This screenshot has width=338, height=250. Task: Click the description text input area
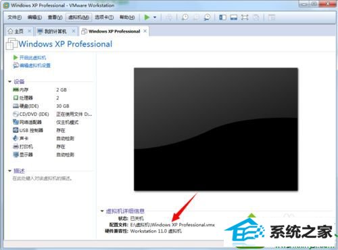(x=43, y=178)
